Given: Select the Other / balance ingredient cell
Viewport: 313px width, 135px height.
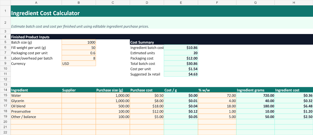Looking at the screenshot, I should 36,117.
